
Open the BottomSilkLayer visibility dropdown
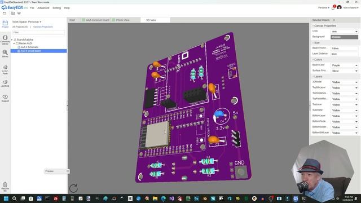coord(344,133)
